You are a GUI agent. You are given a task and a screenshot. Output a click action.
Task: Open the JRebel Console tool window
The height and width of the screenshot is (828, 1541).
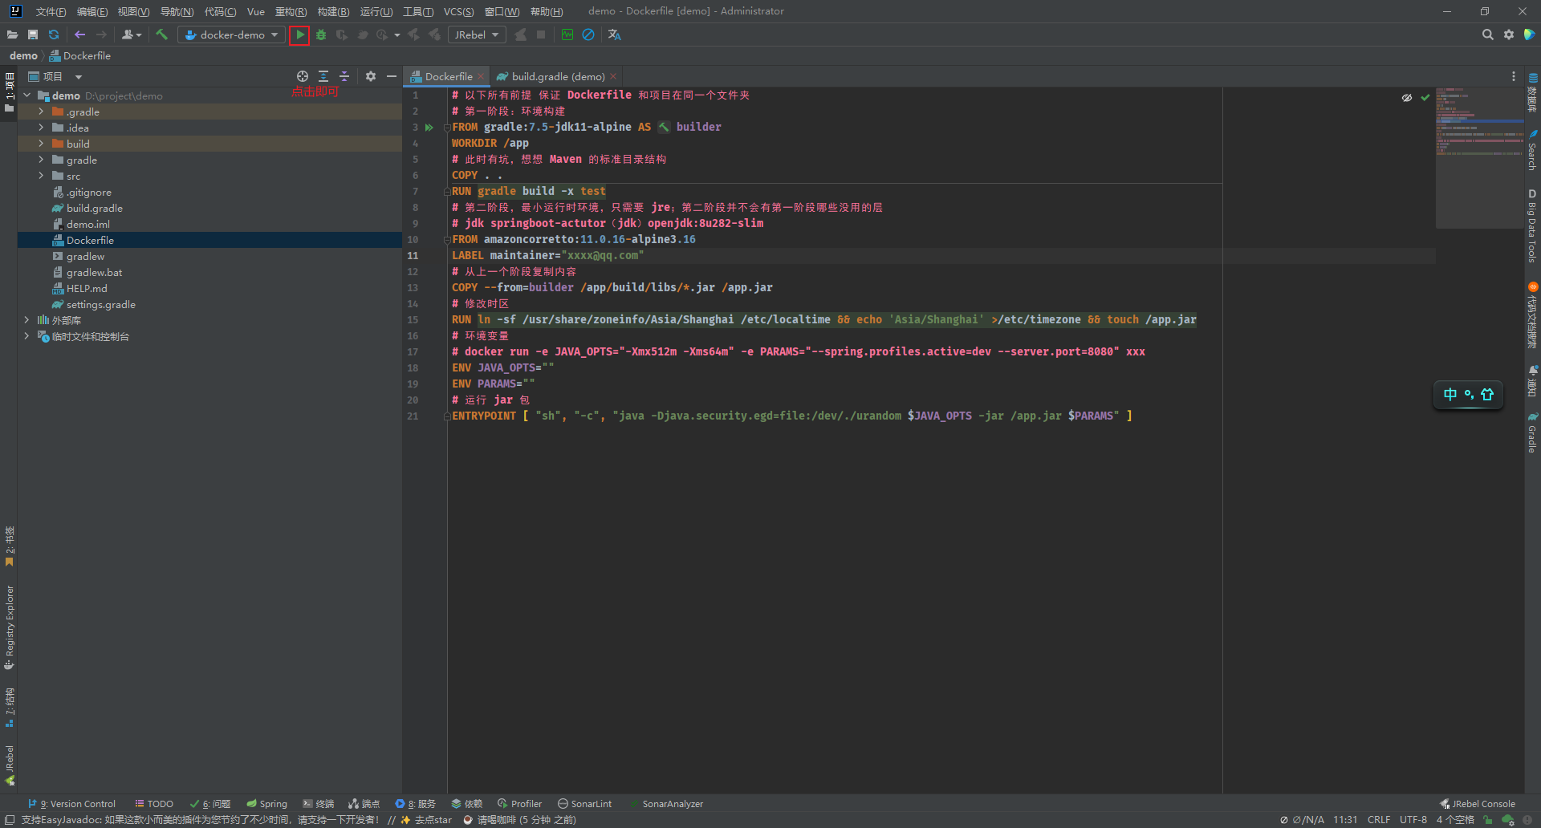[1477, 803]
